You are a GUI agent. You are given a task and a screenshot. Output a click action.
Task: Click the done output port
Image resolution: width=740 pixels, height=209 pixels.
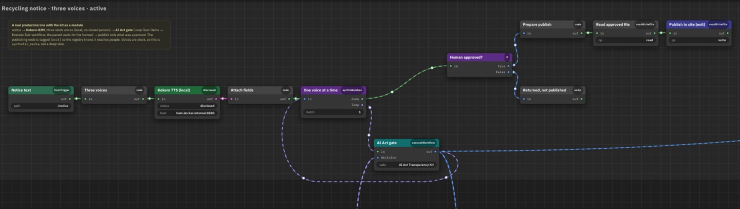pyautogui.click(x=362, y=99)
